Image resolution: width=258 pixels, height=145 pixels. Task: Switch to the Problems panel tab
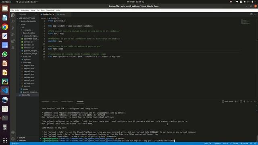pos(46,101)
